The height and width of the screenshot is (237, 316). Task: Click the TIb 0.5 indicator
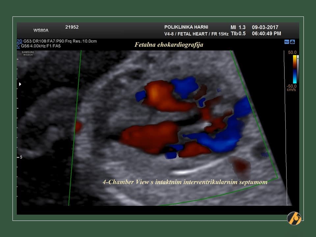pos(238,34)
